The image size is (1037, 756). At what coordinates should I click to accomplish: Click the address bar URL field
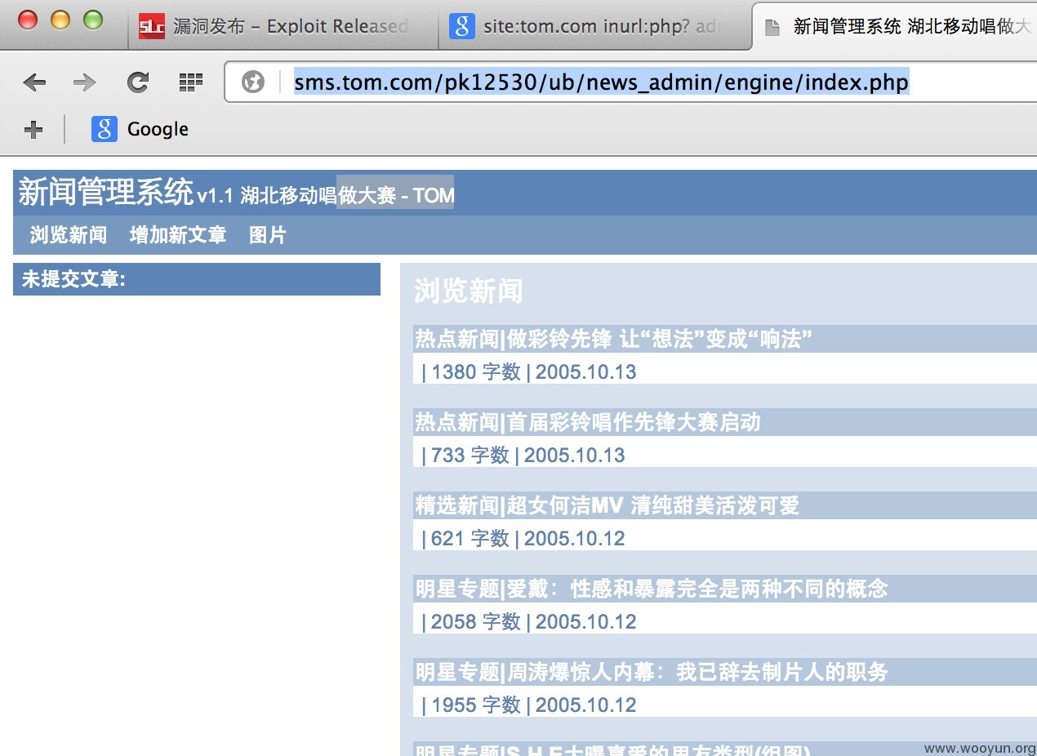[632, 82]
